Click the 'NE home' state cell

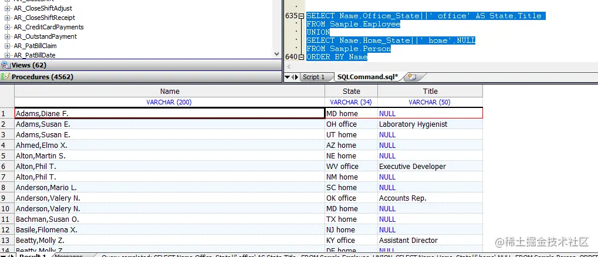352,156
